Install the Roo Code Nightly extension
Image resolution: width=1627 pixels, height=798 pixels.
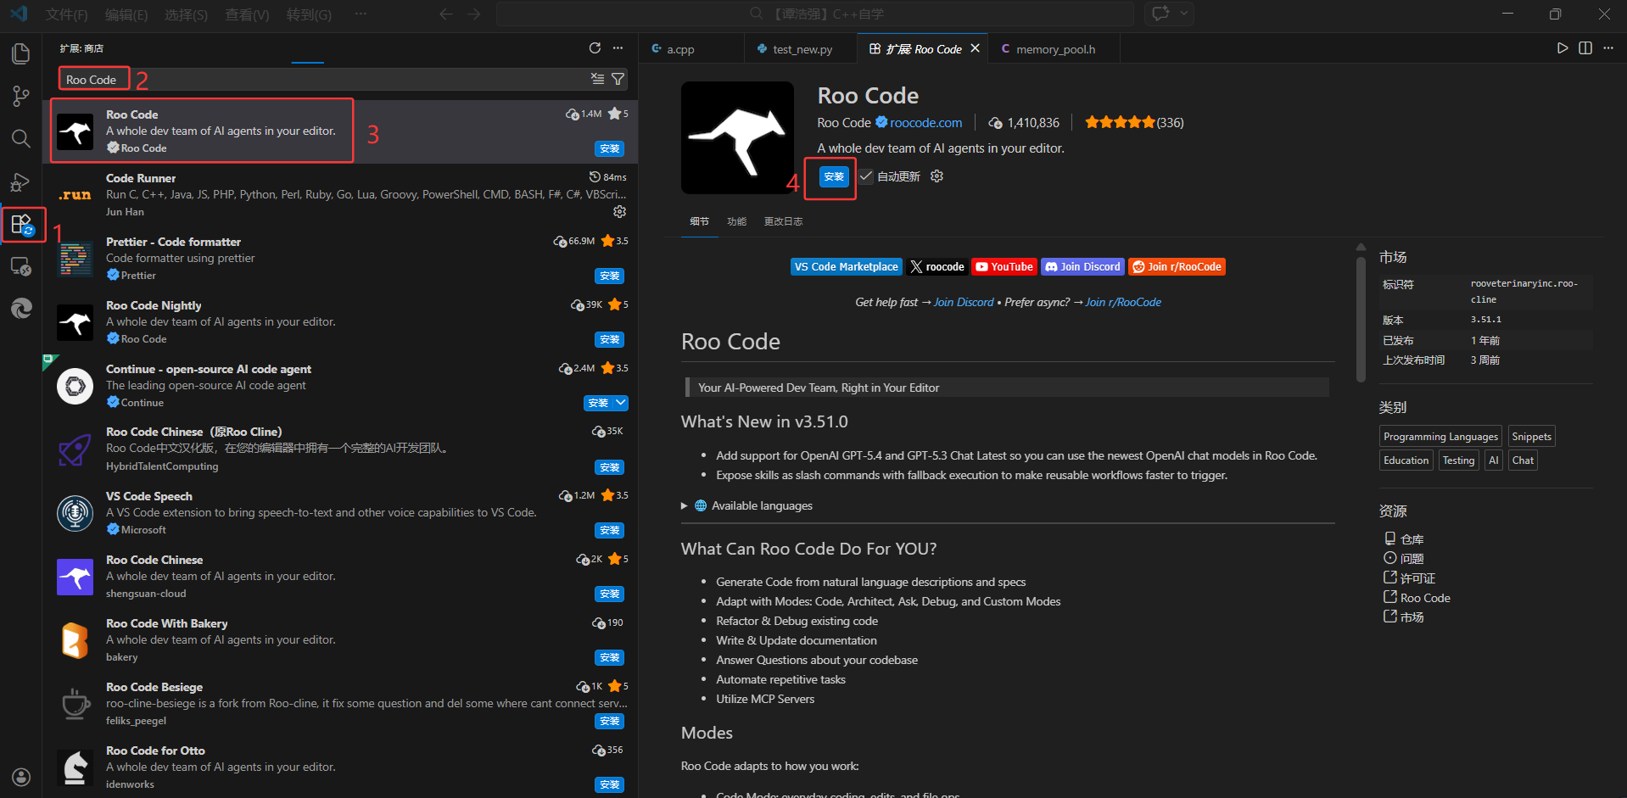[609, 339]
